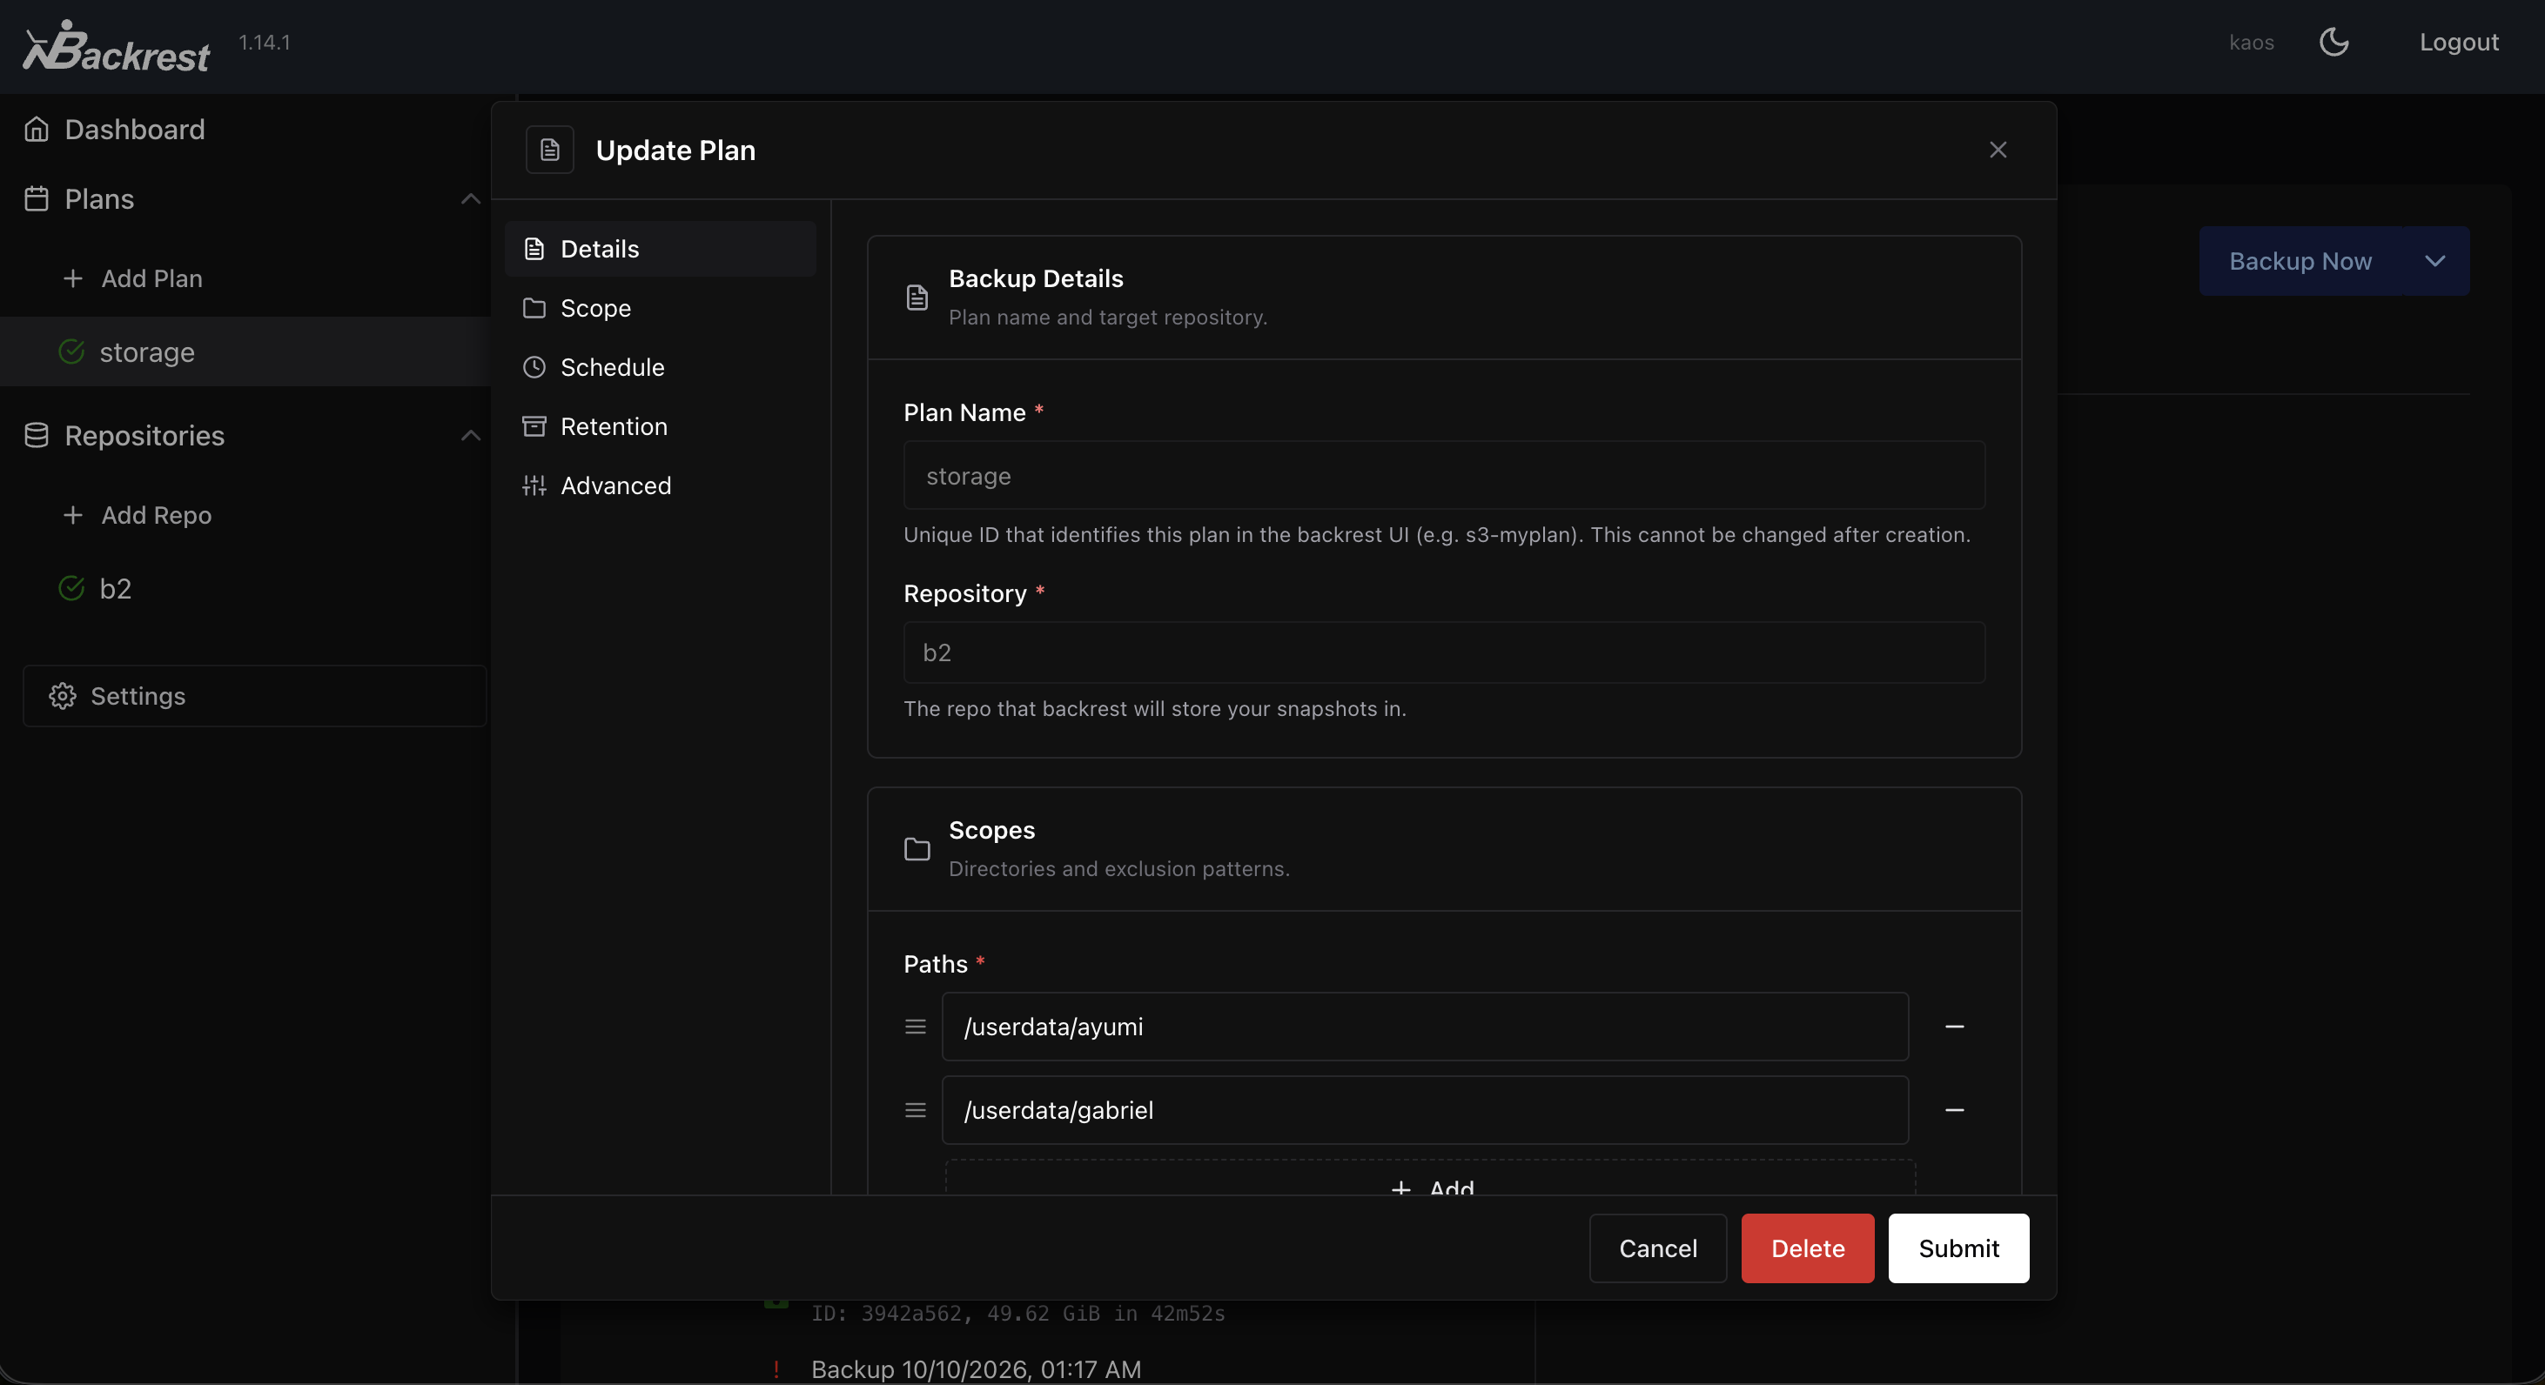
Task: Click the Logout link
Action: (2458, 43)
